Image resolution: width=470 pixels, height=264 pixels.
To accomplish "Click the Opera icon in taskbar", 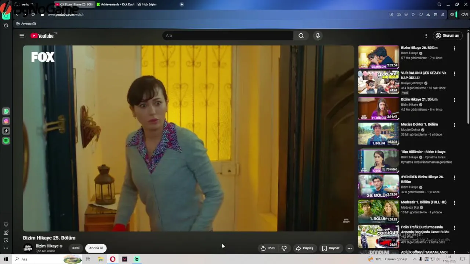I will (112, 259).
